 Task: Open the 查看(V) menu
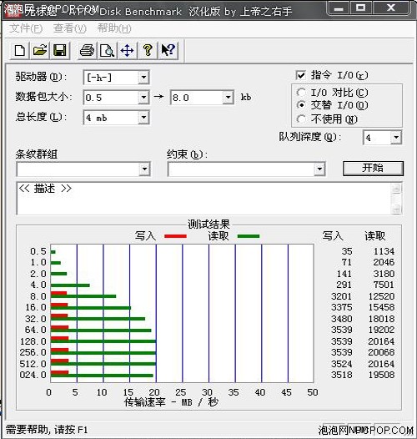(70, 28)
